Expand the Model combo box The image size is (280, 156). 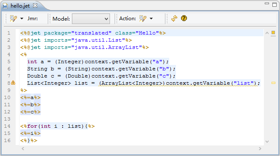click(x=91, y=19)
